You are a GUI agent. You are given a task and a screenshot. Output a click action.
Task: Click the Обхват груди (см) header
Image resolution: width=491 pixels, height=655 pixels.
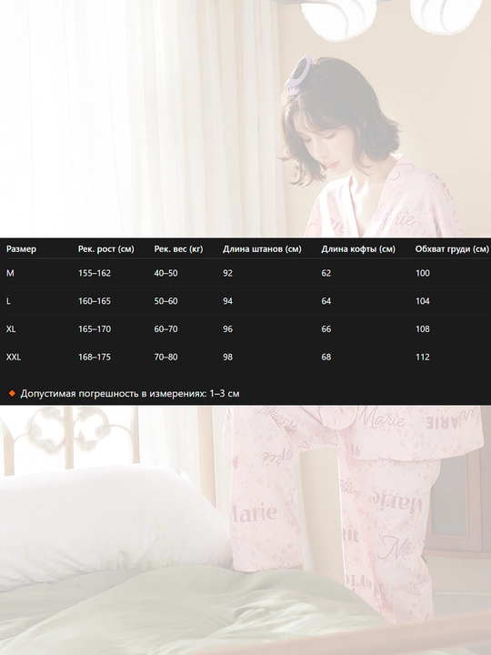[x=452, y=249]
